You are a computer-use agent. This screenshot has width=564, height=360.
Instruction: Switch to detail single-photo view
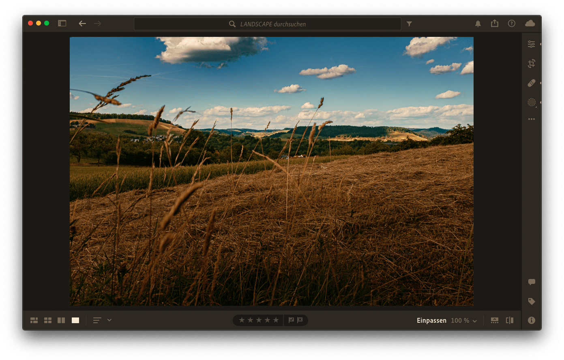(75, 320)
